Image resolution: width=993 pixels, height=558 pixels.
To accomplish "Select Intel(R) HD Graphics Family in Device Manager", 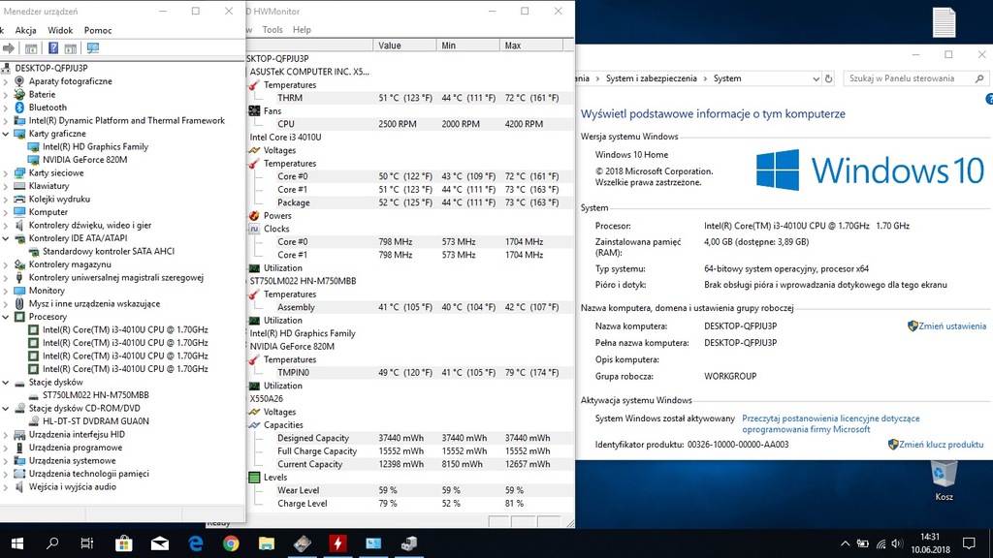I will point(95,147).
